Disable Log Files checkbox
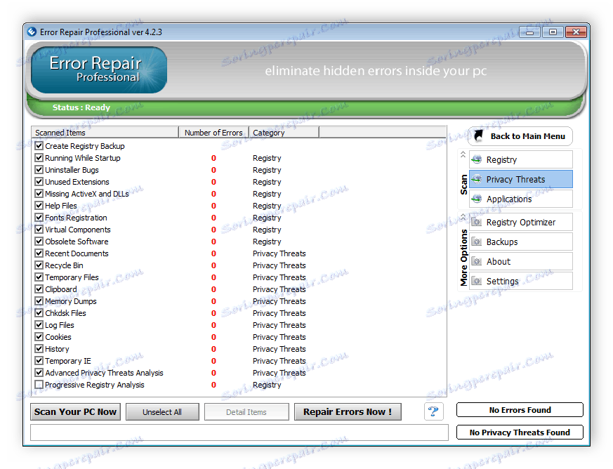613x469 pixels. [39, 325]
